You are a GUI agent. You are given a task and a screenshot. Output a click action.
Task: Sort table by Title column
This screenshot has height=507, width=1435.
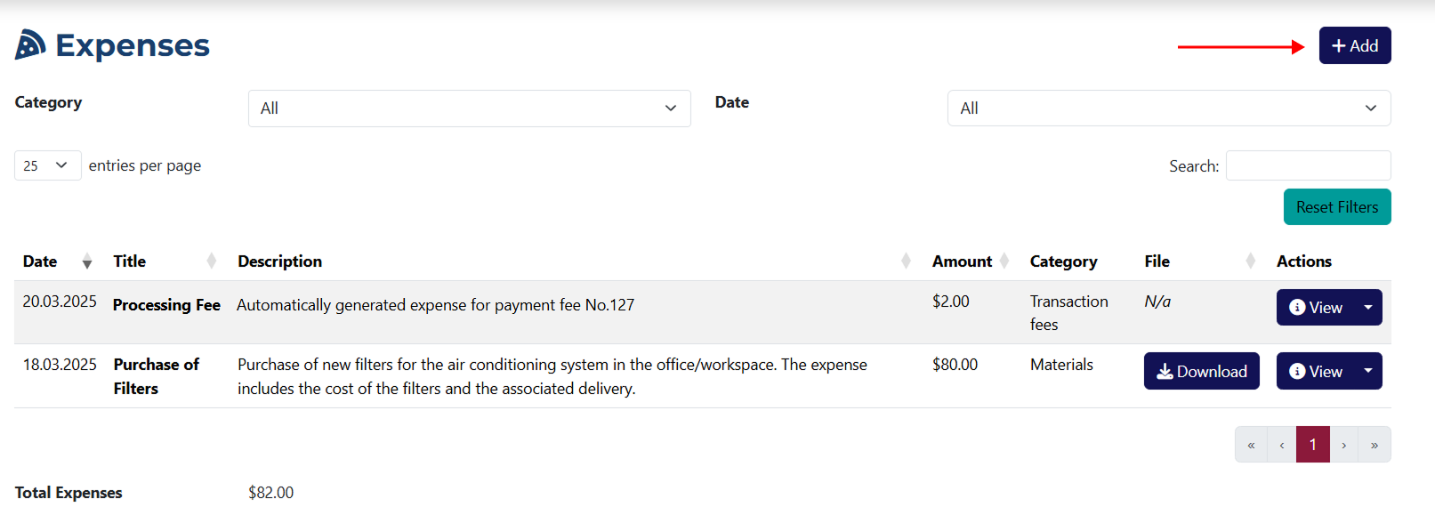pos(165,262)
